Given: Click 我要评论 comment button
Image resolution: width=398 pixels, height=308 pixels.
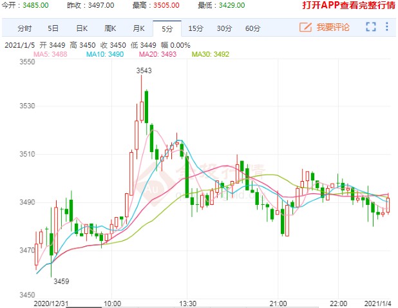Looking at the screenshot, I should tap(332, 27).
